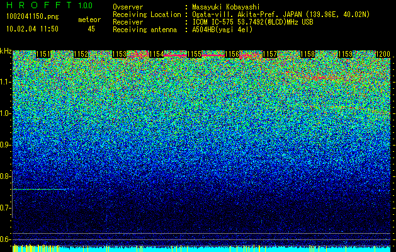
Task: Click the 1.1 frequency axis label
Action: 6,82
